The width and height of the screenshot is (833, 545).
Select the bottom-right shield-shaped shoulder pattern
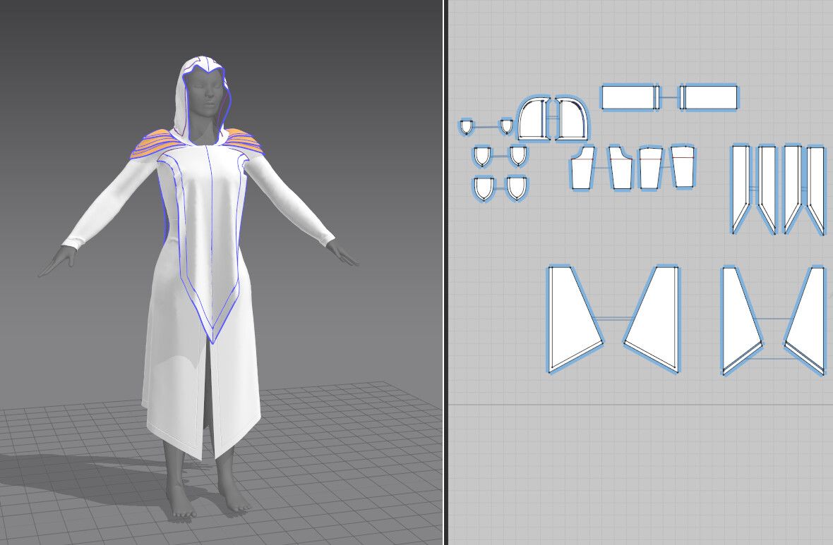click(x=517, y=188)
